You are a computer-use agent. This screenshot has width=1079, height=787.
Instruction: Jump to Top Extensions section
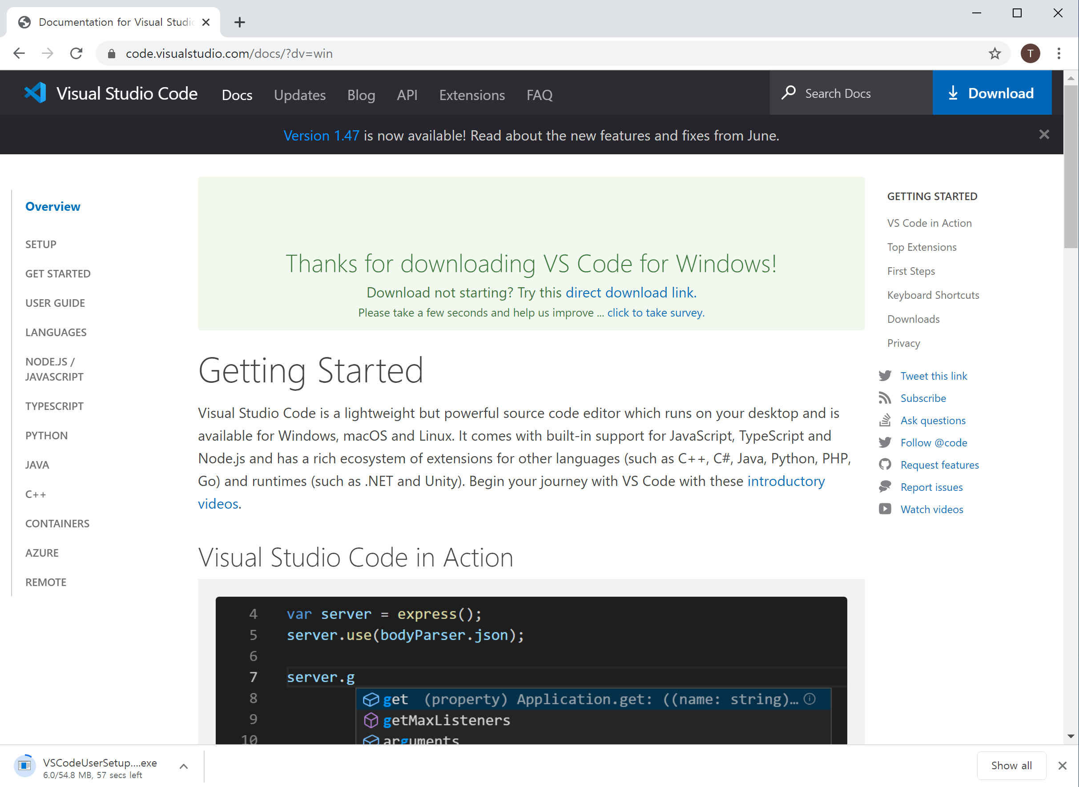[921, 247]
